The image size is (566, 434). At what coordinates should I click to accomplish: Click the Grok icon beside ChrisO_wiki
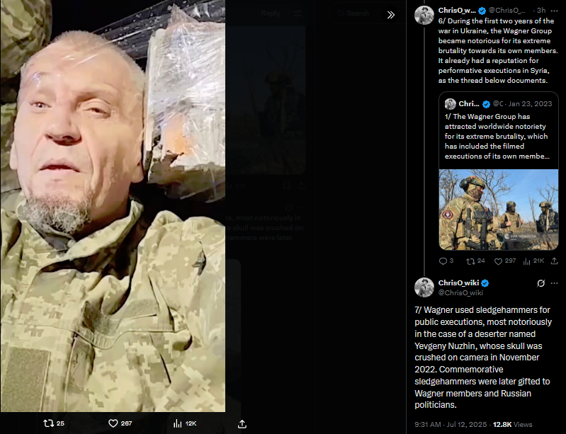pyautogui.click(x=540, y=283)
